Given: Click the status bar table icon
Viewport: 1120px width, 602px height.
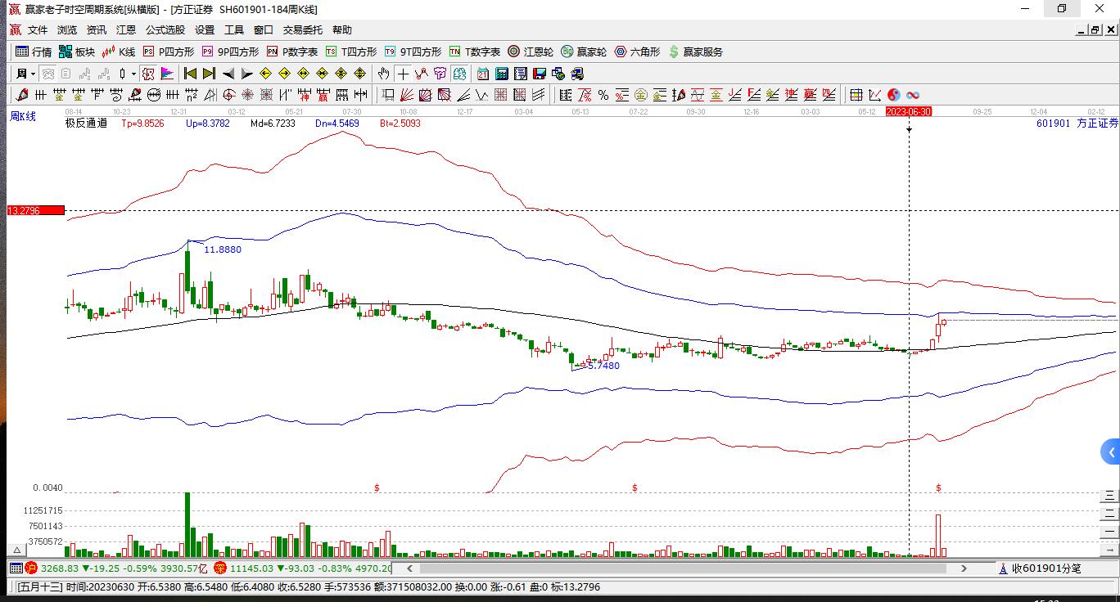Looking at the screenshot, I should point(16,568).
